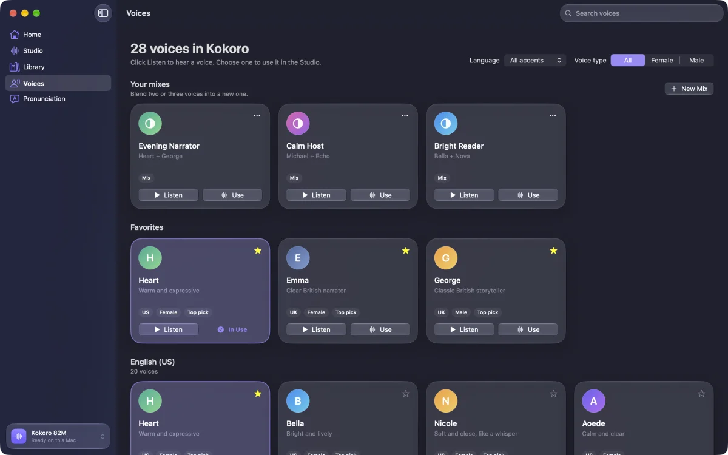Click the Search voices field
This screenshot has height=455, width=728.
(641, 13)
